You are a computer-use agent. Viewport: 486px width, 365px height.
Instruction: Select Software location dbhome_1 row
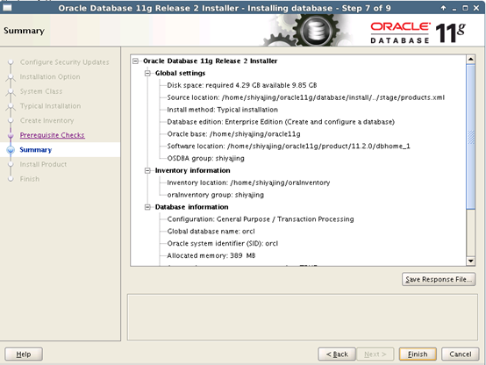point(289,146)
